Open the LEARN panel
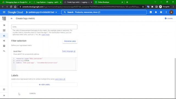The width and height of the screenshot is (176, 99). [169, 18]
